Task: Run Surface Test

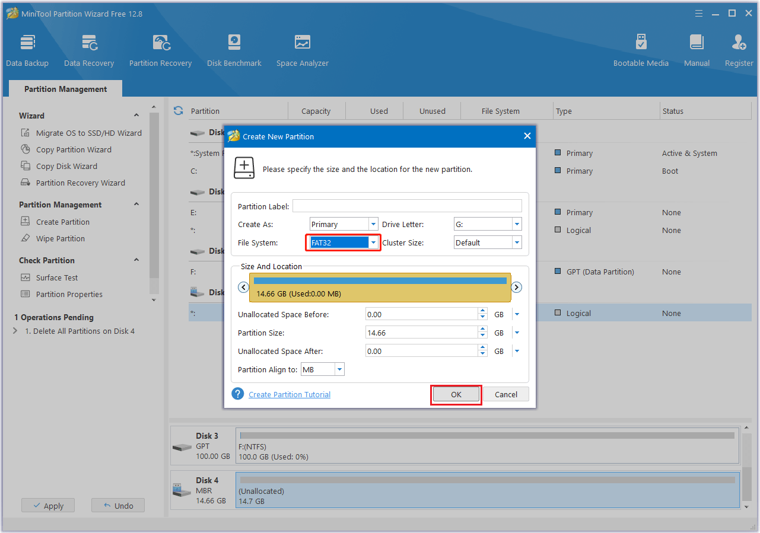Action: pos(56,277)
